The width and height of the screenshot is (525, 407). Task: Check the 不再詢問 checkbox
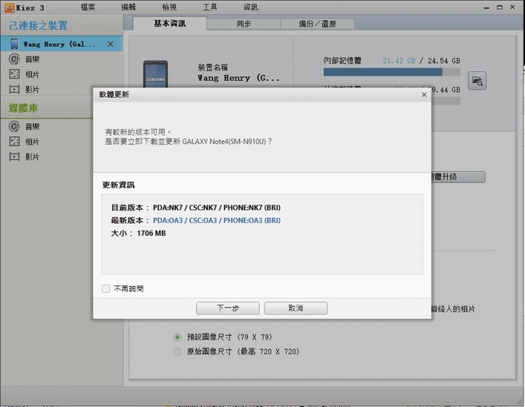click(x=106, y=288)
